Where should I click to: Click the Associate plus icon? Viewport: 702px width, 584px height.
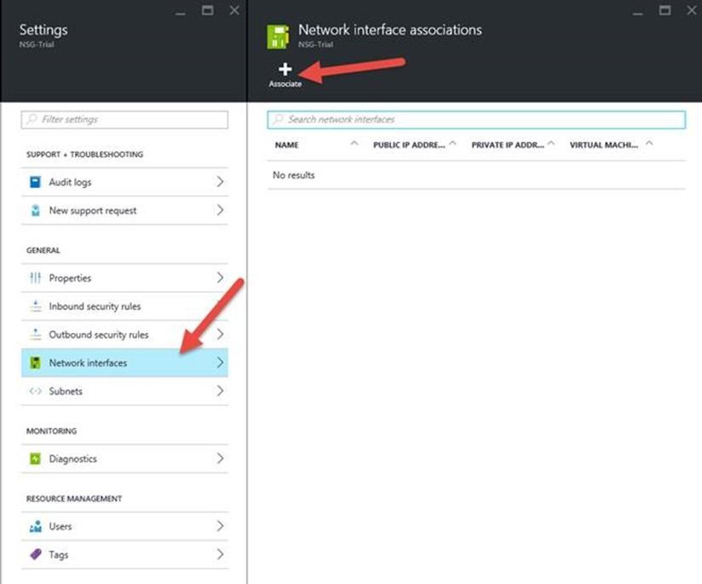tap(285, 69)
